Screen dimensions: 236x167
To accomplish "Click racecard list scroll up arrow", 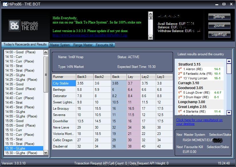I will (46, 52).
